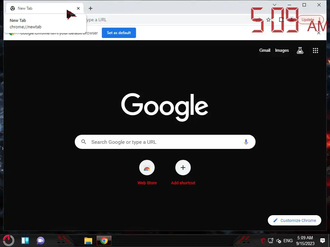Click the Add shortcut tile
The height and width of the screenshot is (247, 330).
pos(183,172)
